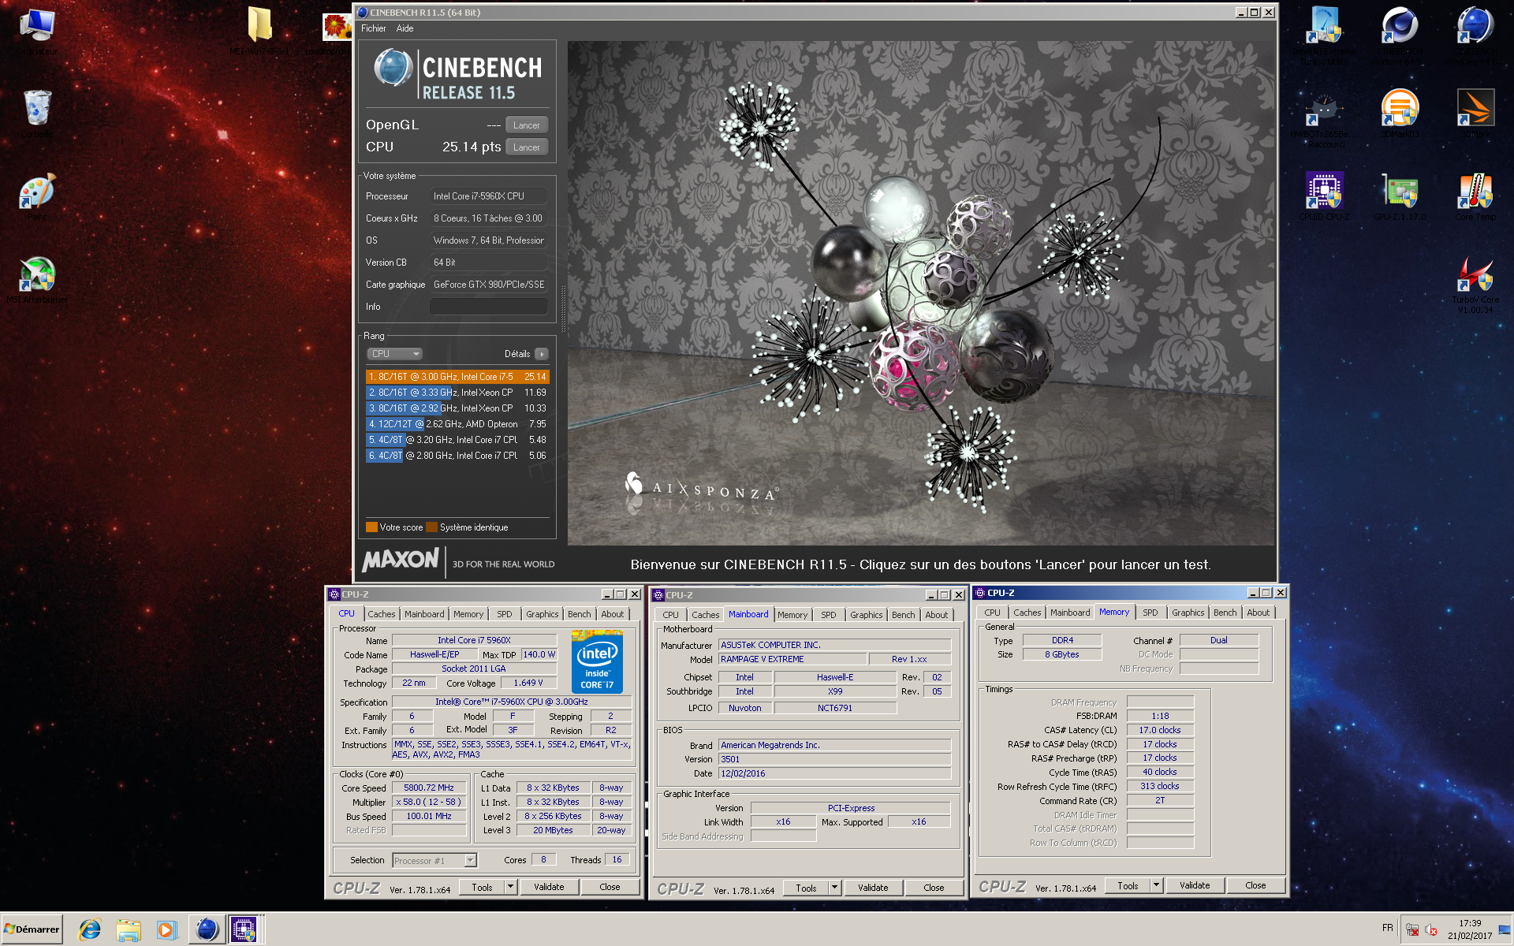
Task: Click Internet Explorer in the taskbar
Action: click(x=90, y=929)
